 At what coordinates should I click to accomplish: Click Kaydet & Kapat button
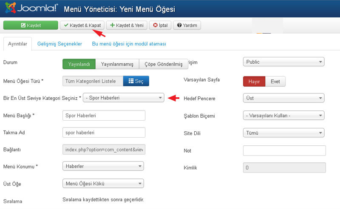click(x=82, y=25)
